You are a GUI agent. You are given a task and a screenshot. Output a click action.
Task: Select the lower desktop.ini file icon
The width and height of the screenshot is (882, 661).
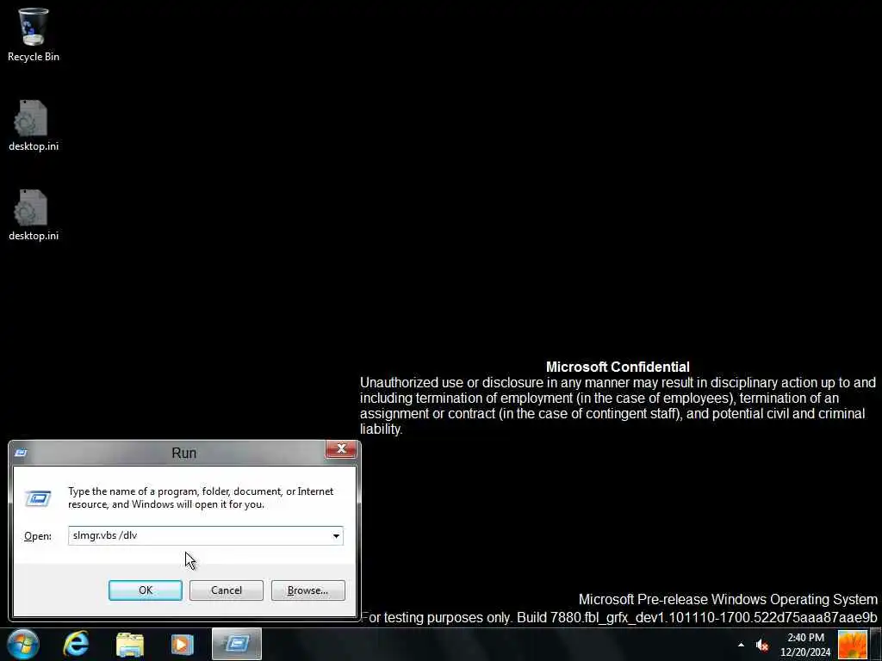click(x=34, y=215)
